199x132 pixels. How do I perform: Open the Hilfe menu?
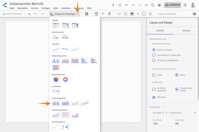click(x=89, y=8)
